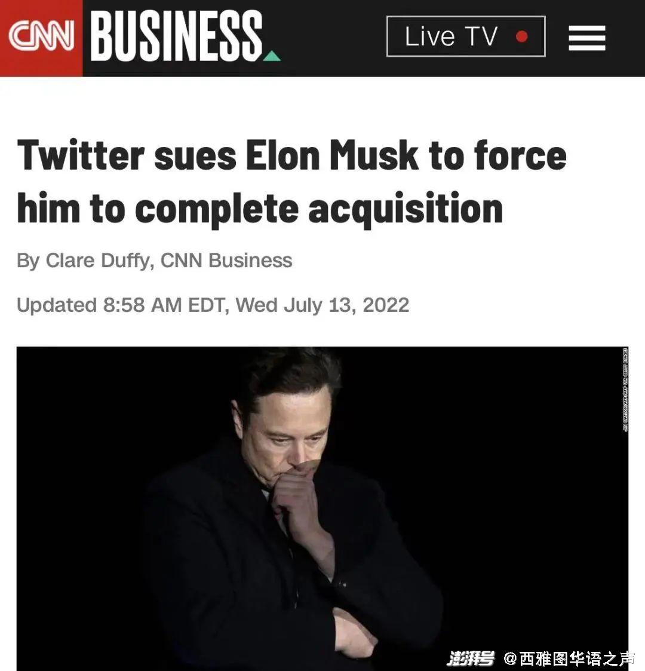Go to the BUSINESS section wordmark

(x=177, y=37)
